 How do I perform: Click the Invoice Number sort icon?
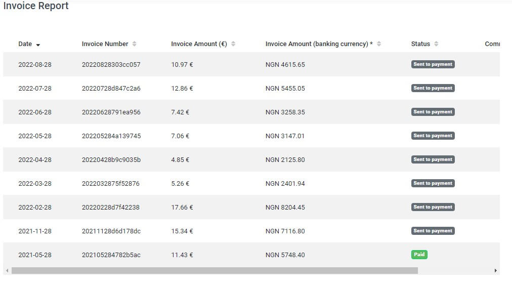click(x=134, y=44)
